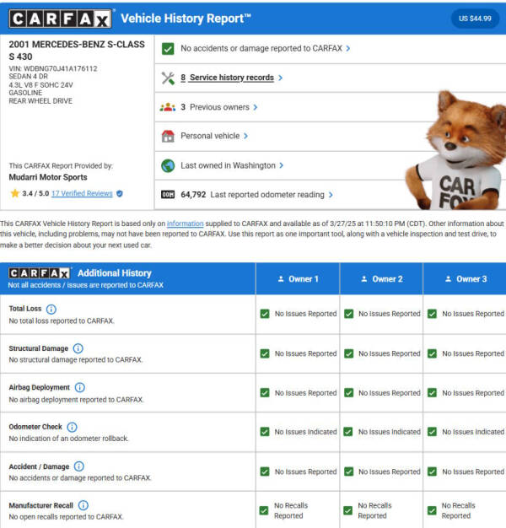Screen dimensions: 506x528
Task: Click the 64,792 odometer value
Action: [193, 195]
